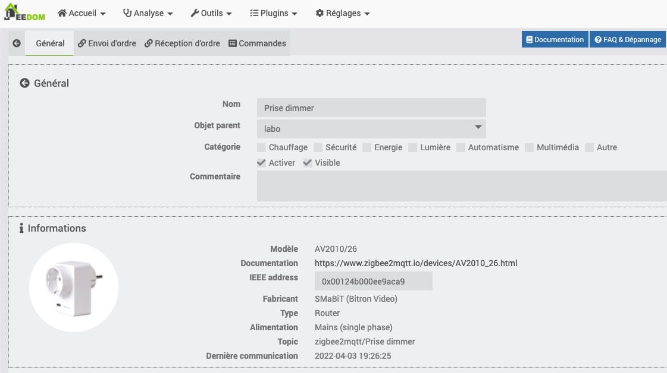The width and height of the screenshot is (667, 373).
Task: Tick the Sécurité category checkbox
Action: tap(318, 147)
